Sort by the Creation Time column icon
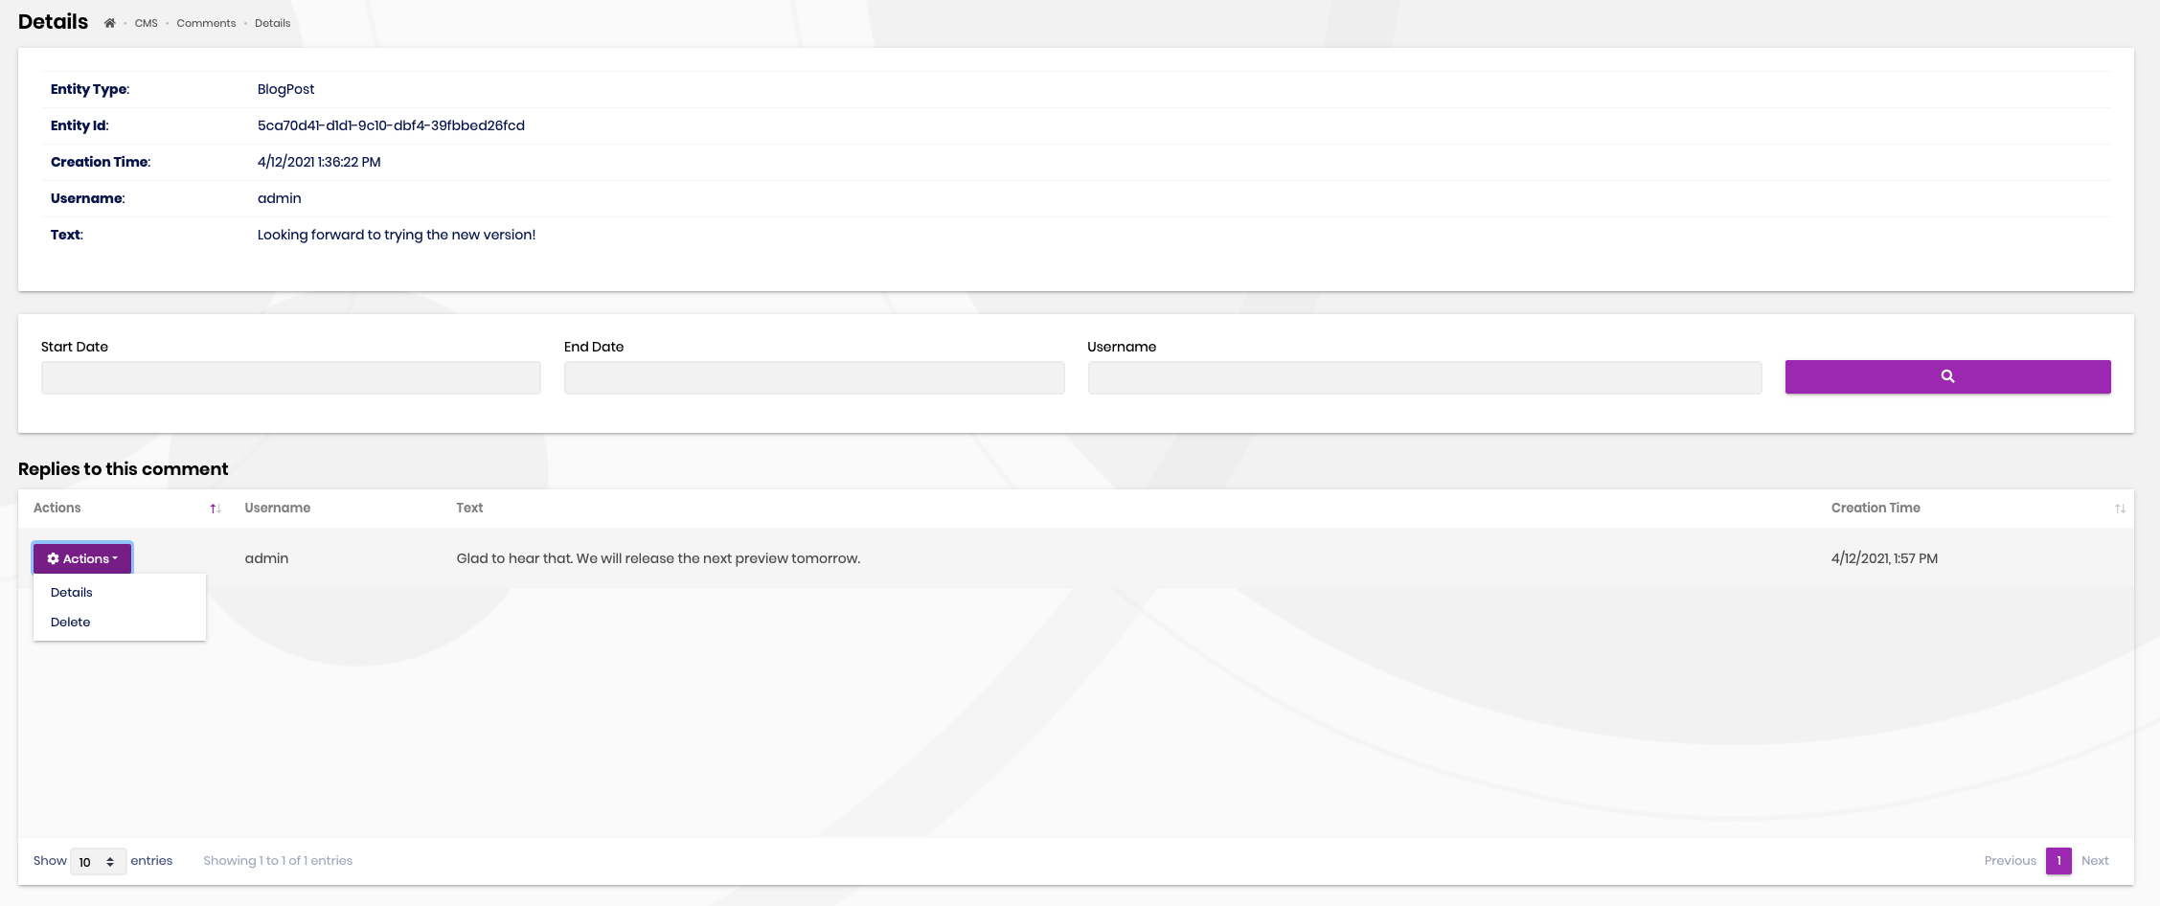 [2120, 509]
